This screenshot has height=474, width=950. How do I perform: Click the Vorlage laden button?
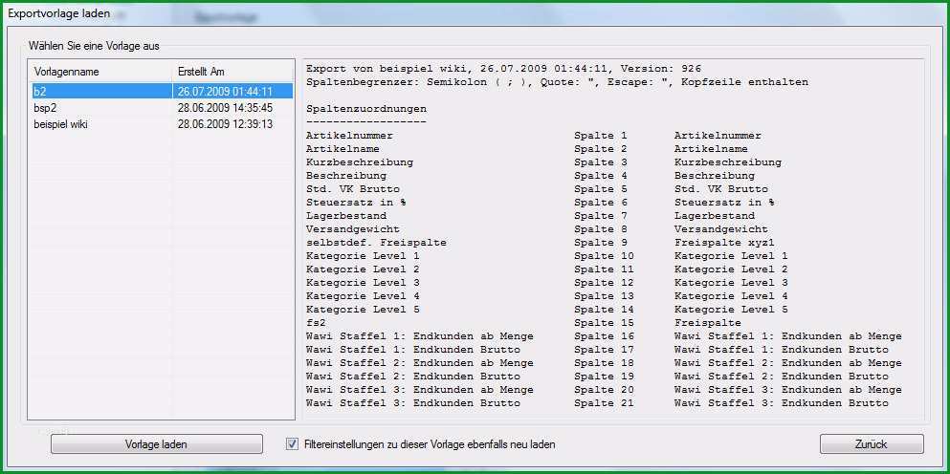point(156,444)
